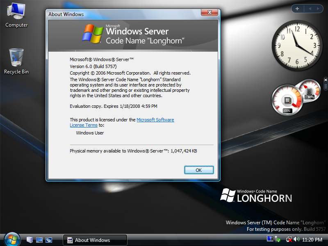328x246 pixels.
Task: Click the About Windows title bar text
Action: [x=66, y=14]
